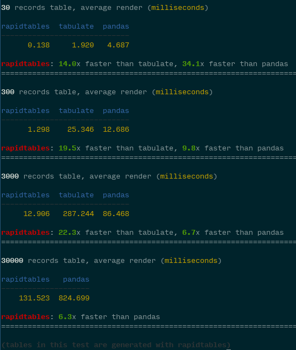Click the value 0.138 under rapidtables

(39, 45)
